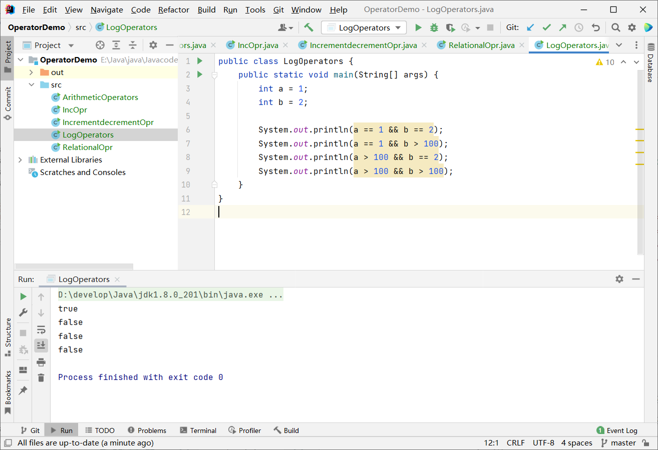The width and height of the screenshot is (658, 450).
Task: Open the Tools menu
Action: point(255,9)
